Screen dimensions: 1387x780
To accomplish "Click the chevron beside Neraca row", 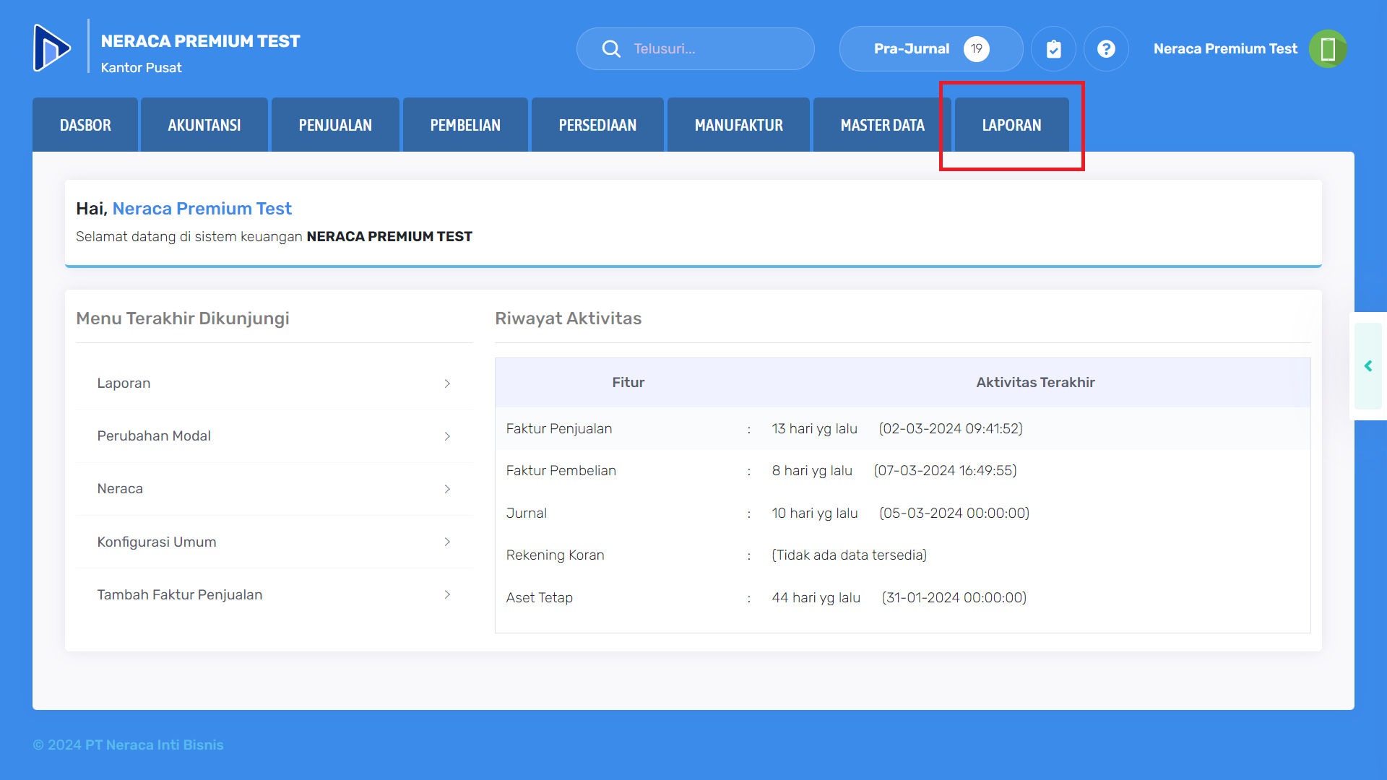I will click(447, 489).
